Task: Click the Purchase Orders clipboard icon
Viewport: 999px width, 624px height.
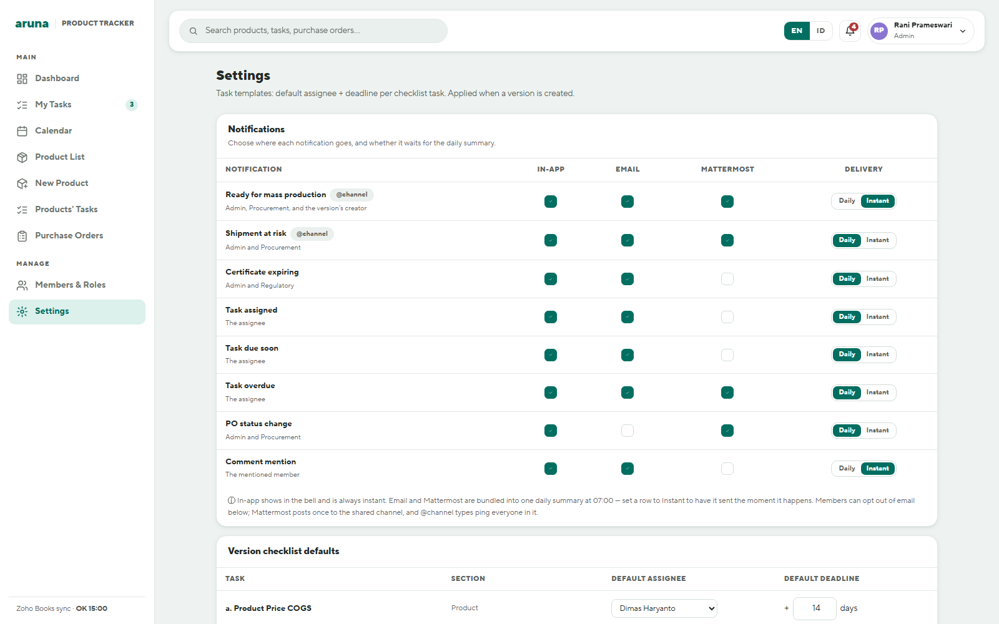Action: coord(22,236)
